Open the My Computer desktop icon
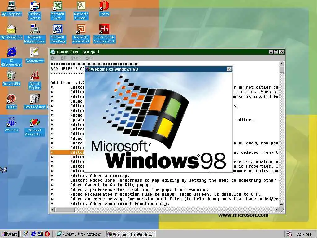Screen dimensions: 317x238 point(11,8)
